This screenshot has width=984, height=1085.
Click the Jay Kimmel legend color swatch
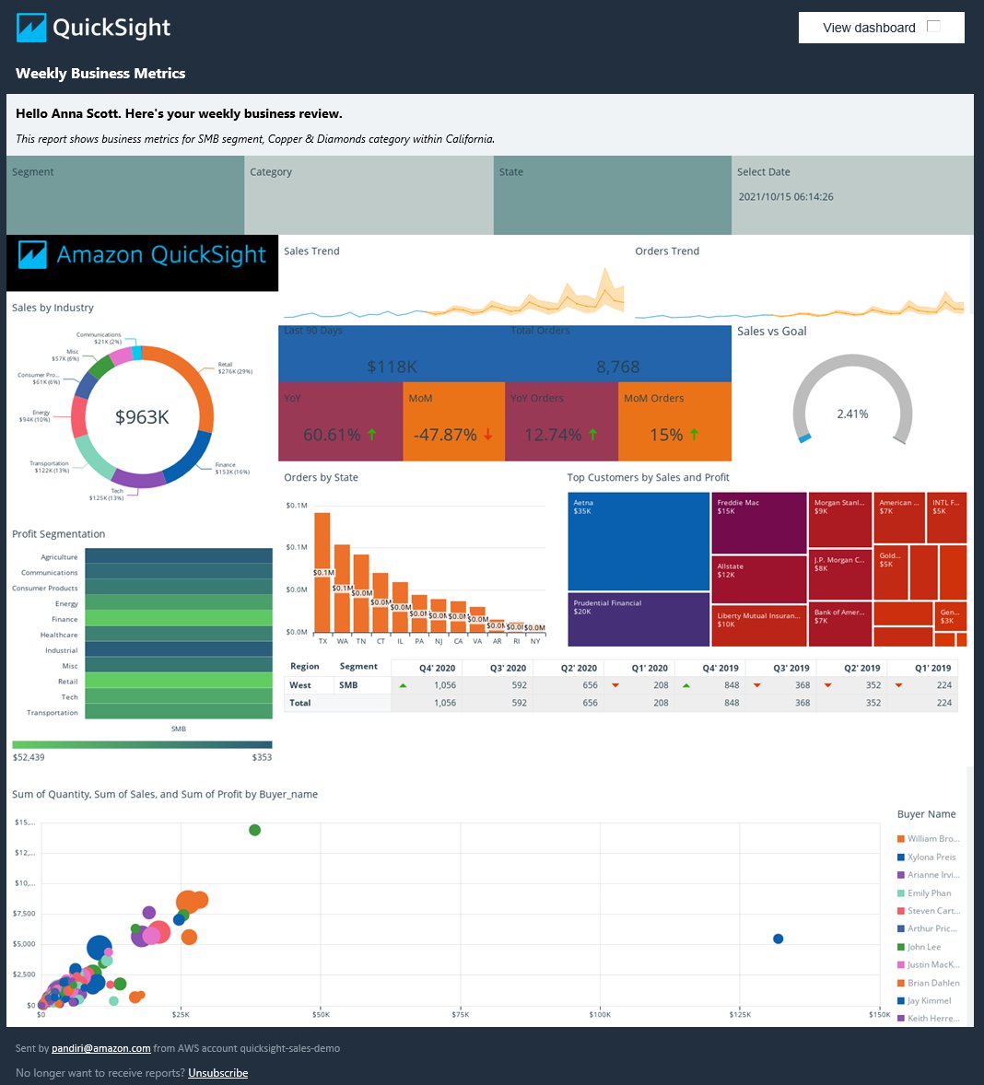[x=901, y=1001]
